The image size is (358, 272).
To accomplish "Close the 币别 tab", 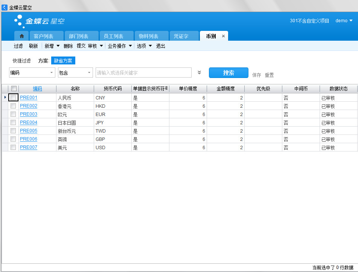I will point(223,36).
